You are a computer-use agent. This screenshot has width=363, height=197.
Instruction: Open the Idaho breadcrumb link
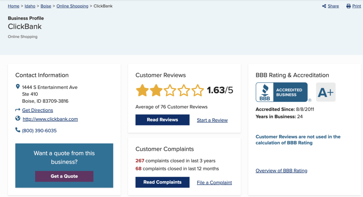point(30,6)
